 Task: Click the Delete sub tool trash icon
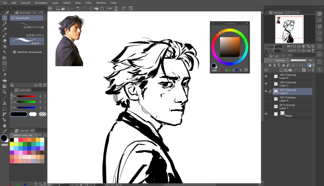point(45,85)
